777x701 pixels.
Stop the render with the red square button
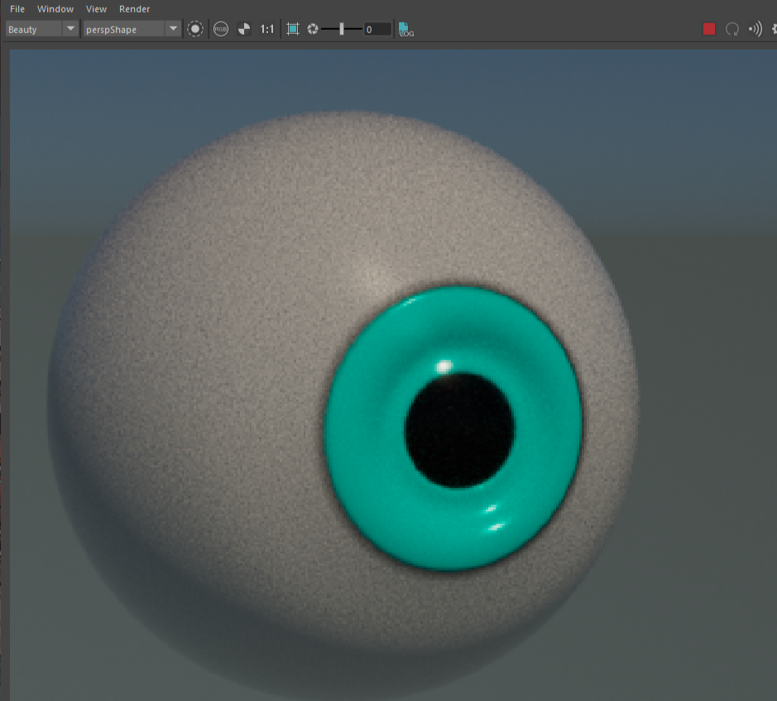709,29
